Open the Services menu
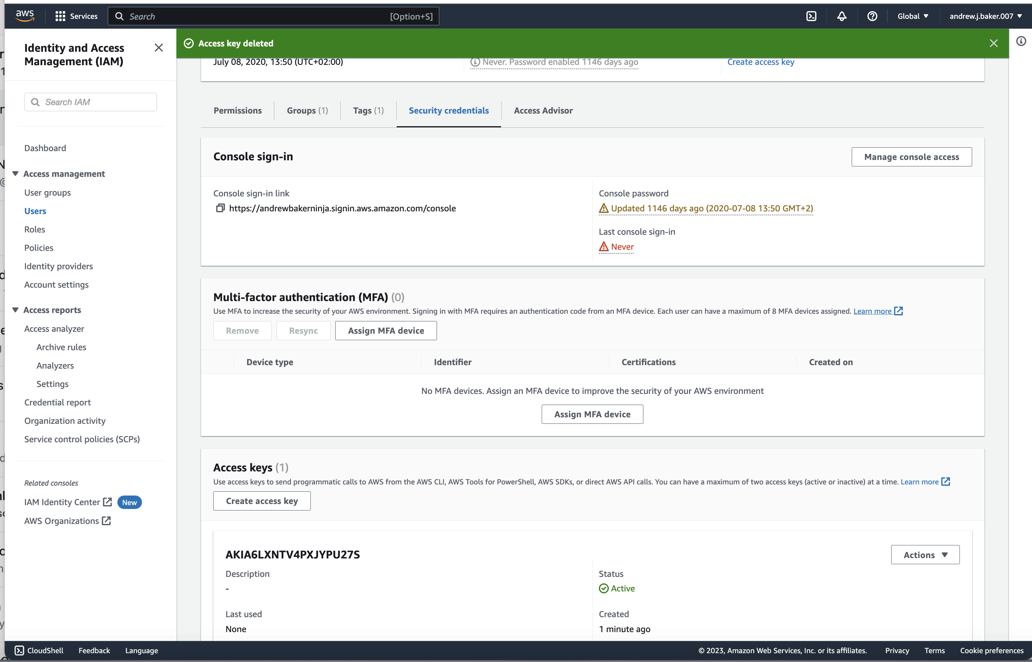 77,16
